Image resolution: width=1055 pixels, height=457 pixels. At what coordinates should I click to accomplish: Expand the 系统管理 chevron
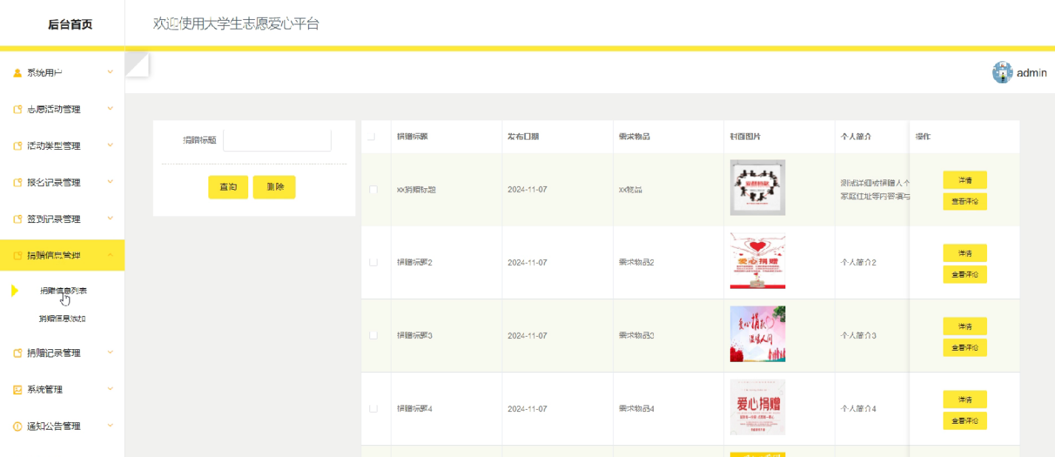tap(110, 388)
